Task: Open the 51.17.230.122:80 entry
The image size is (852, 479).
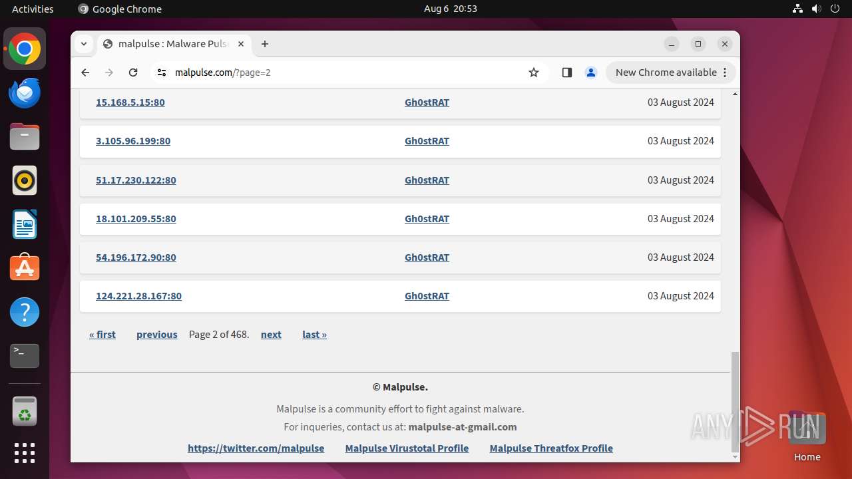Action: click(136, 180)
